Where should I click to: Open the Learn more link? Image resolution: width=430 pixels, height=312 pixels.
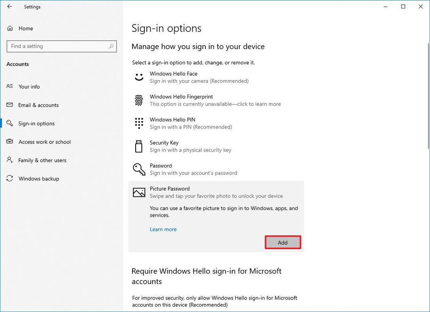pos(163,229)
